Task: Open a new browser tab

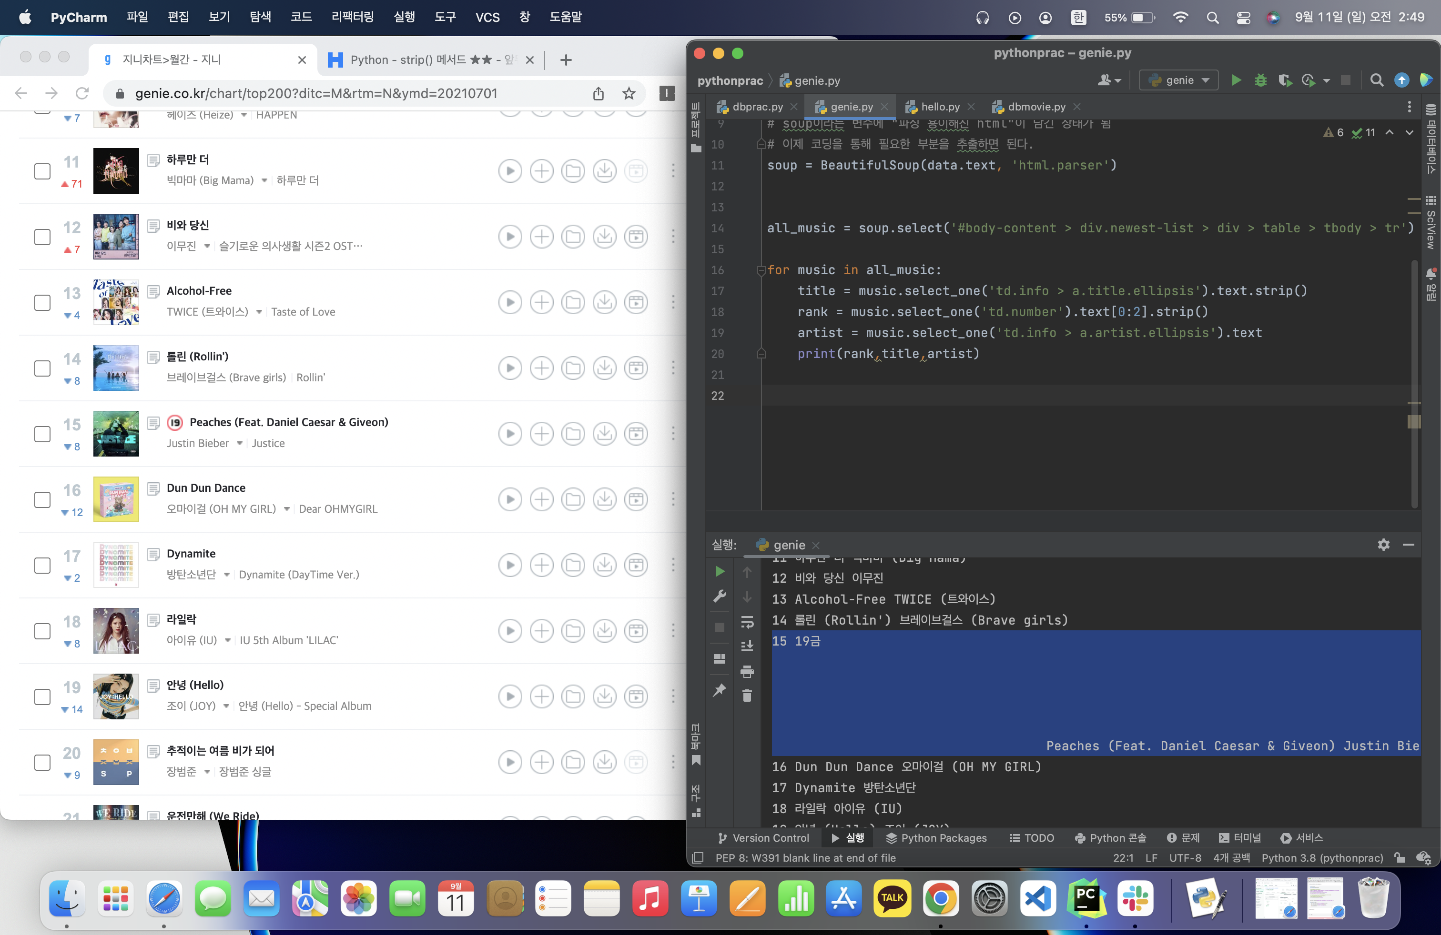Action: pos(566,60)
